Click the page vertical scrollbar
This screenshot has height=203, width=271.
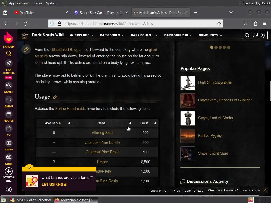[270, 91]
